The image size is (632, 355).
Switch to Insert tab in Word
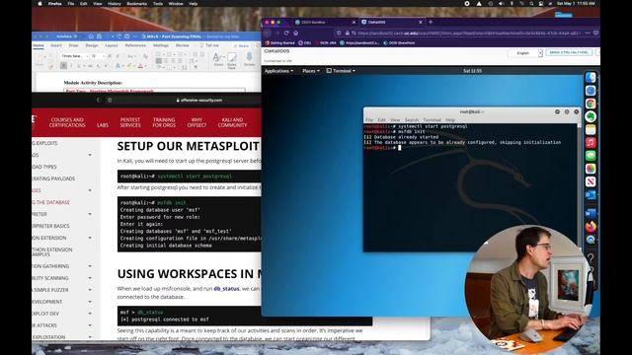56,45
